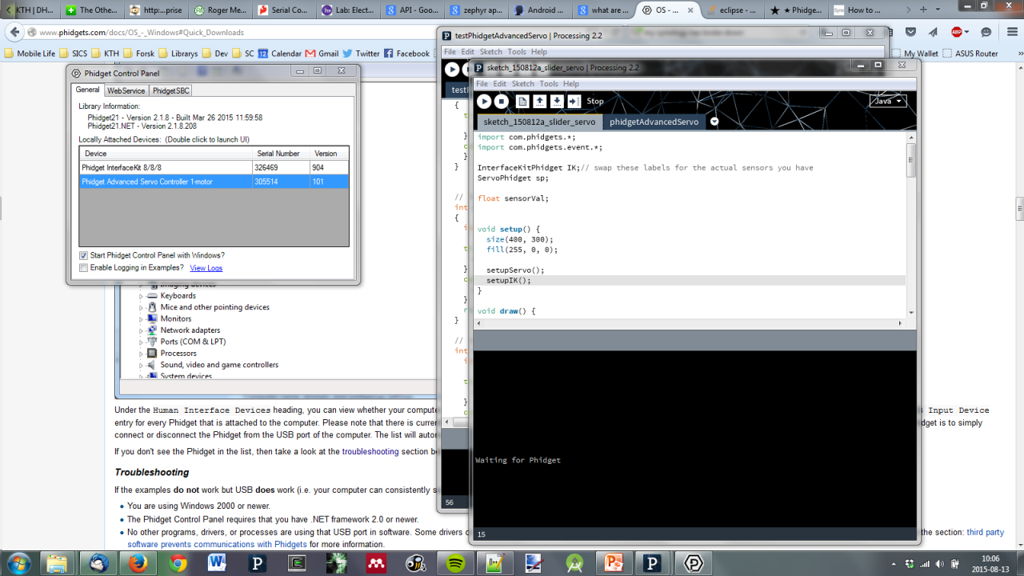Open Windows Explorer from taskbar
1024x576 pixels.
58,562
